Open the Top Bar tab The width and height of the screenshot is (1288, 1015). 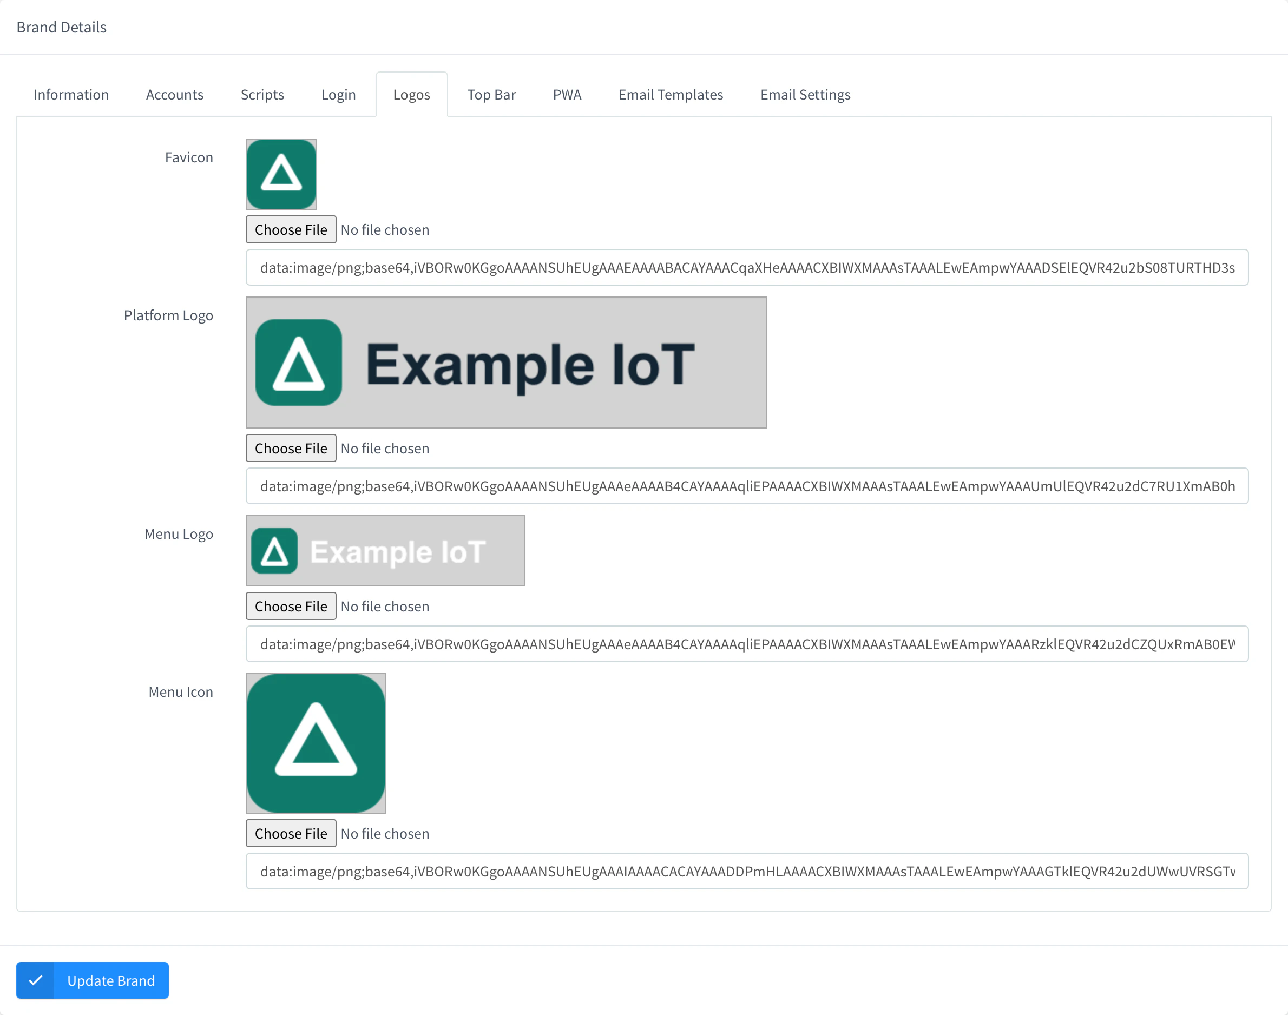coord(491,95)
